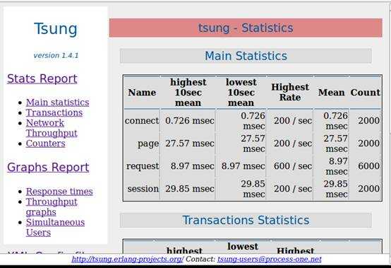This screenshot has height=268, width=391.
Task: Click the lowest 10sec mean header in Main Statistics
Action: [x=241, y=93]
